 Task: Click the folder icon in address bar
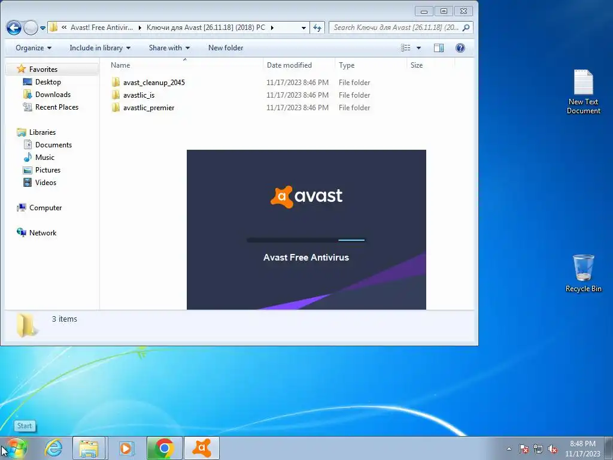click(53, 28)
